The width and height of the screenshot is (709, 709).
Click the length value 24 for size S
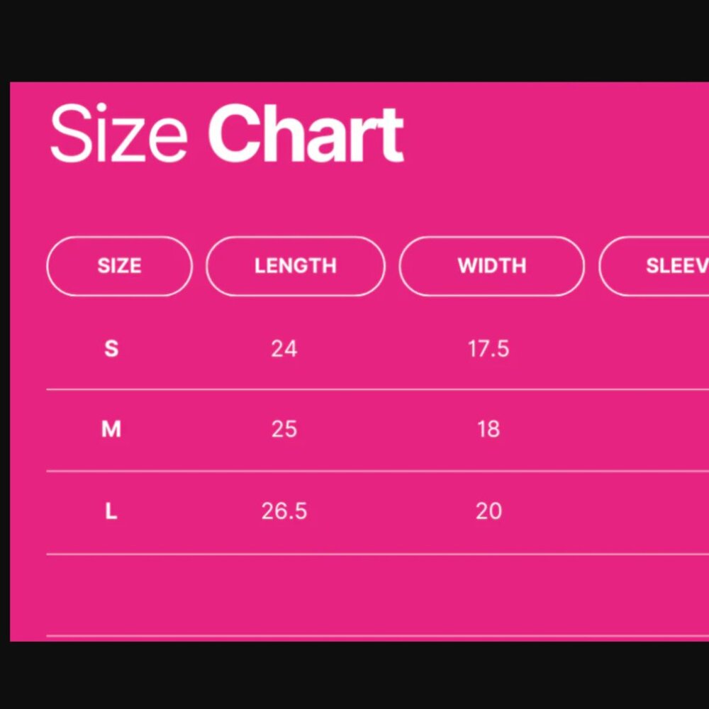(284, 349)
